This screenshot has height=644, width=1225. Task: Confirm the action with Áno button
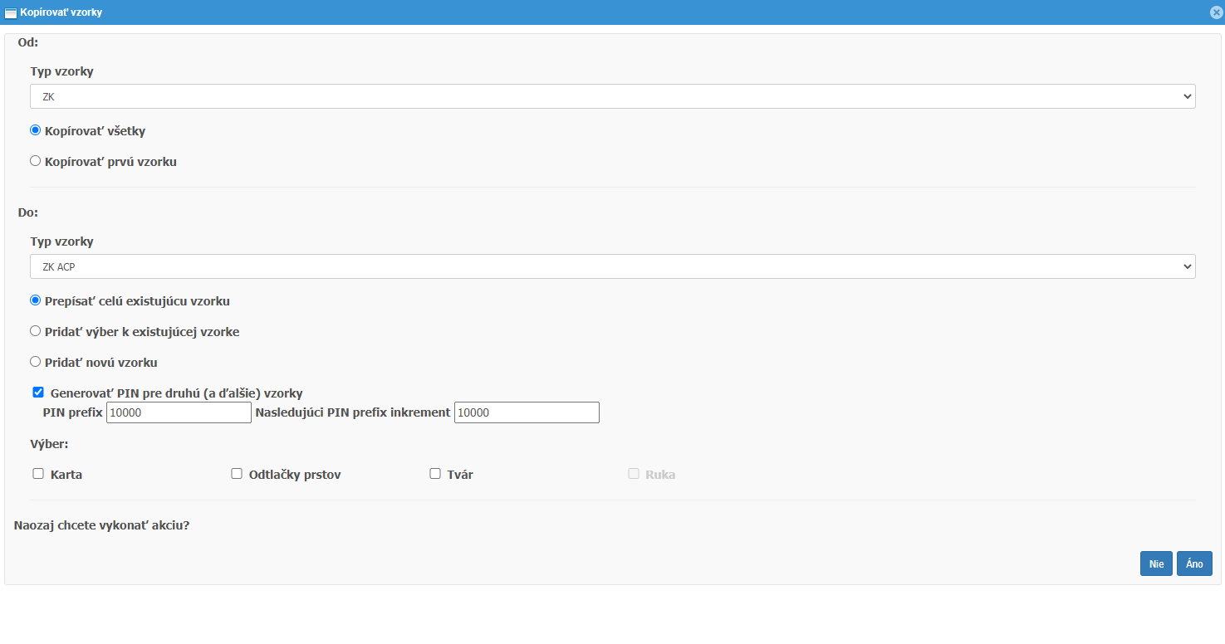[x=1194, y=563]
